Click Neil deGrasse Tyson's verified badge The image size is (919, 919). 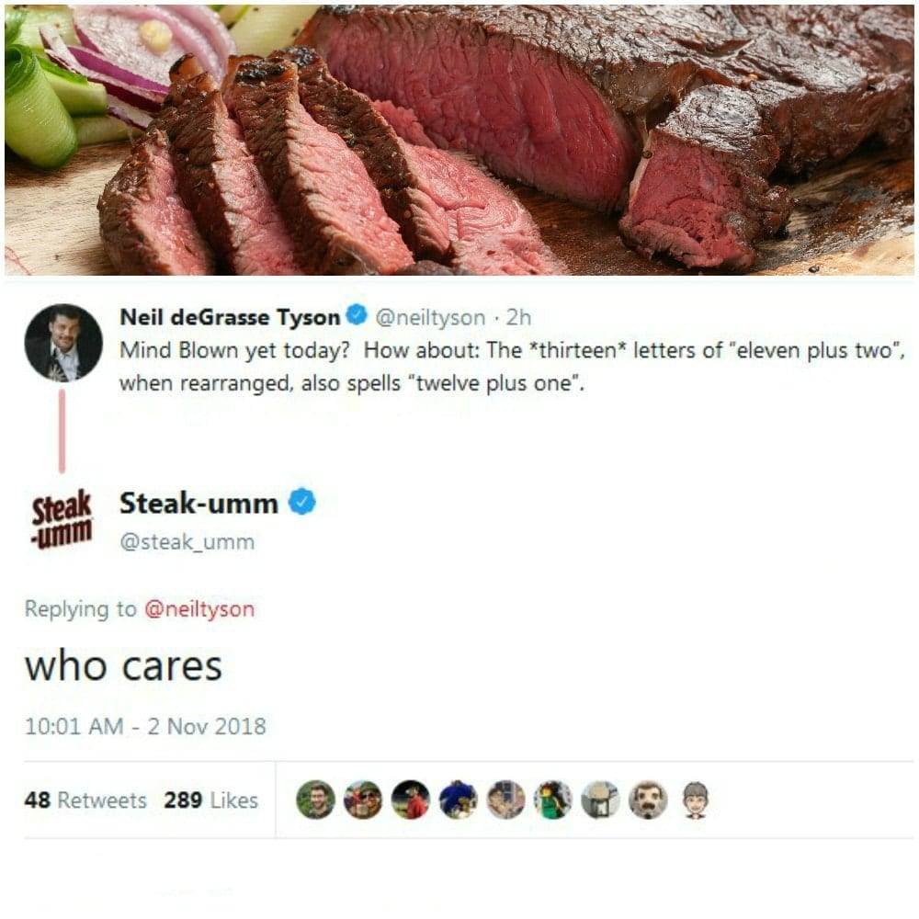[x=357, y=315]
